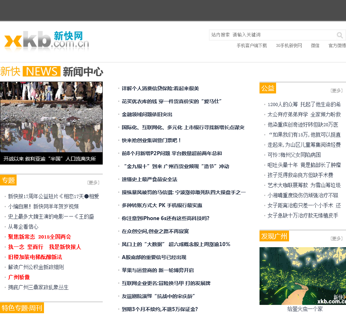
Task: Open article 前8个月新增P2P问题平台
Action: click(x=172, y=153)
